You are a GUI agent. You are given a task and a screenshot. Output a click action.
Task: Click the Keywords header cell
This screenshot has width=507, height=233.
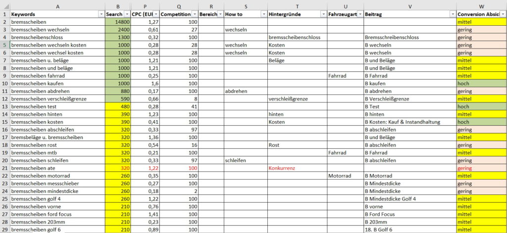click(57, 14)
